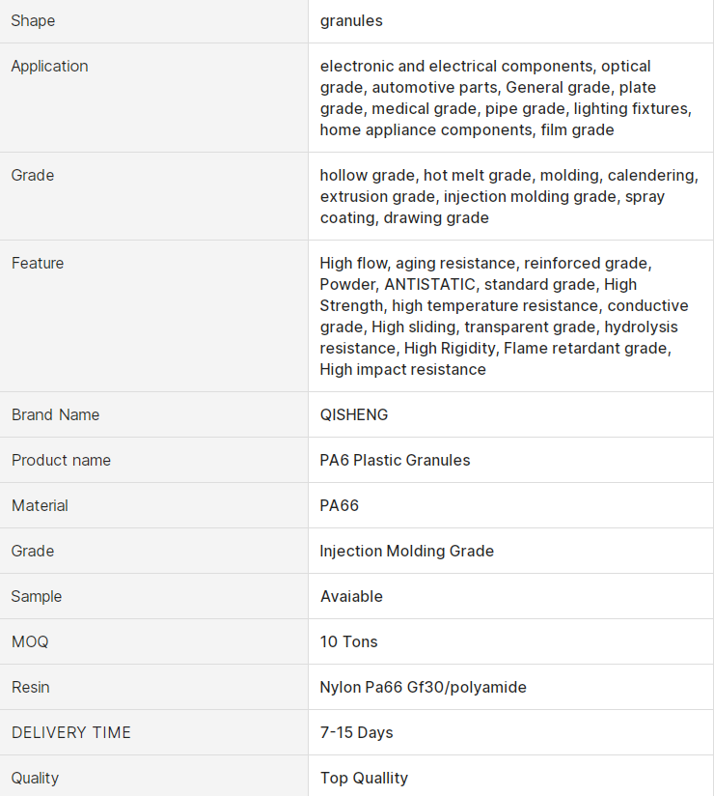Select the 'Avaiable' sample value
The height and width of the screenshot is (796, 714).
pyautogui.click(x=351, y=596)
